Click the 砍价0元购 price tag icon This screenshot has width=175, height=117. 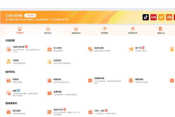pos(90,49)
